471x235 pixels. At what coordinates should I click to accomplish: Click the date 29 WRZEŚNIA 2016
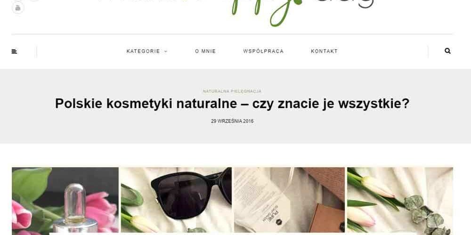point(232,121)
